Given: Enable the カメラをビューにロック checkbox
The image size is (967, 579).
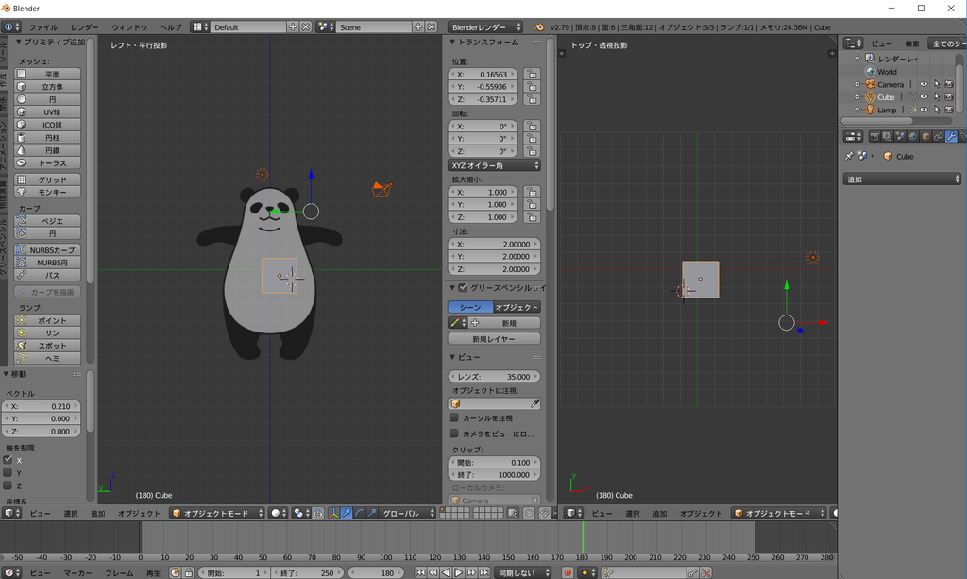Looking at the screenshot, I should [454, 434].
